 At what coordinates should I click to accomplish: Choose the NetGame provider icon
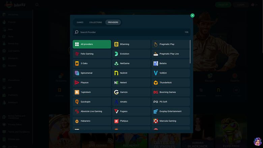click(116, 63)
